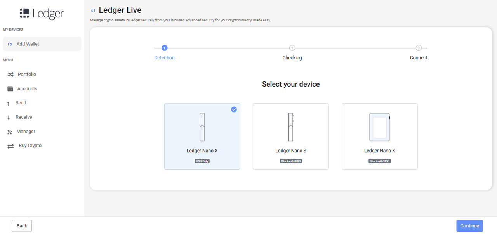The height and width of the screenshot is (234, 497).
Task: Jump to step 3 Connect
Action: tap(419, 48)
